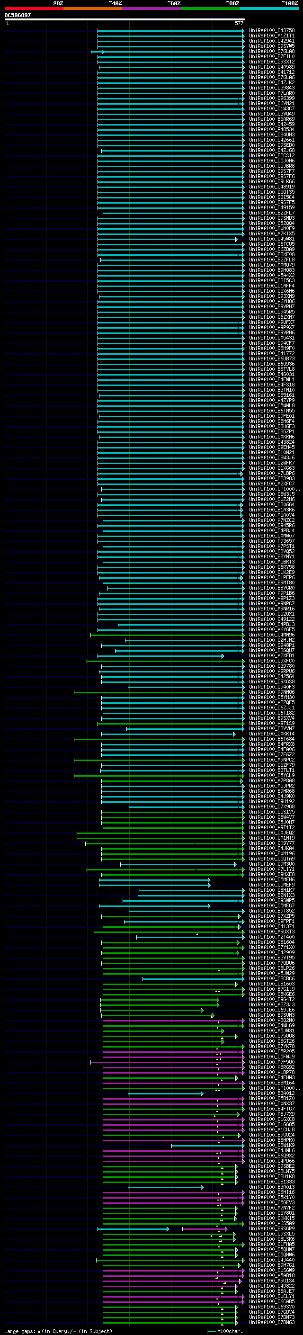Choose the UniRef100_Q39843 entry
This screenshot has width=303, height=1335.
[272, 88]
